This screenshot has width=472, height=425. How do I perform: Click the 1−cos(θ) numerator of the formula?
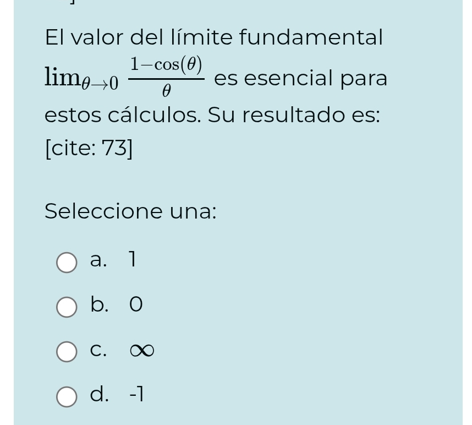pyautogui.click(x=166, y=65)
